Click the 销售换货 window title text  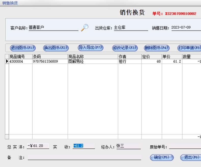click(10, 3)
